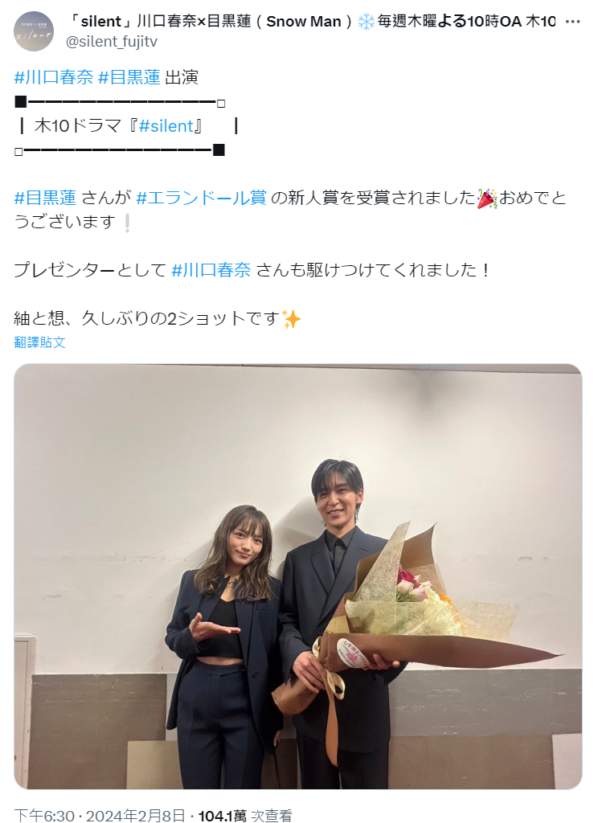Click the silent profile avatar

coord(34,31)
